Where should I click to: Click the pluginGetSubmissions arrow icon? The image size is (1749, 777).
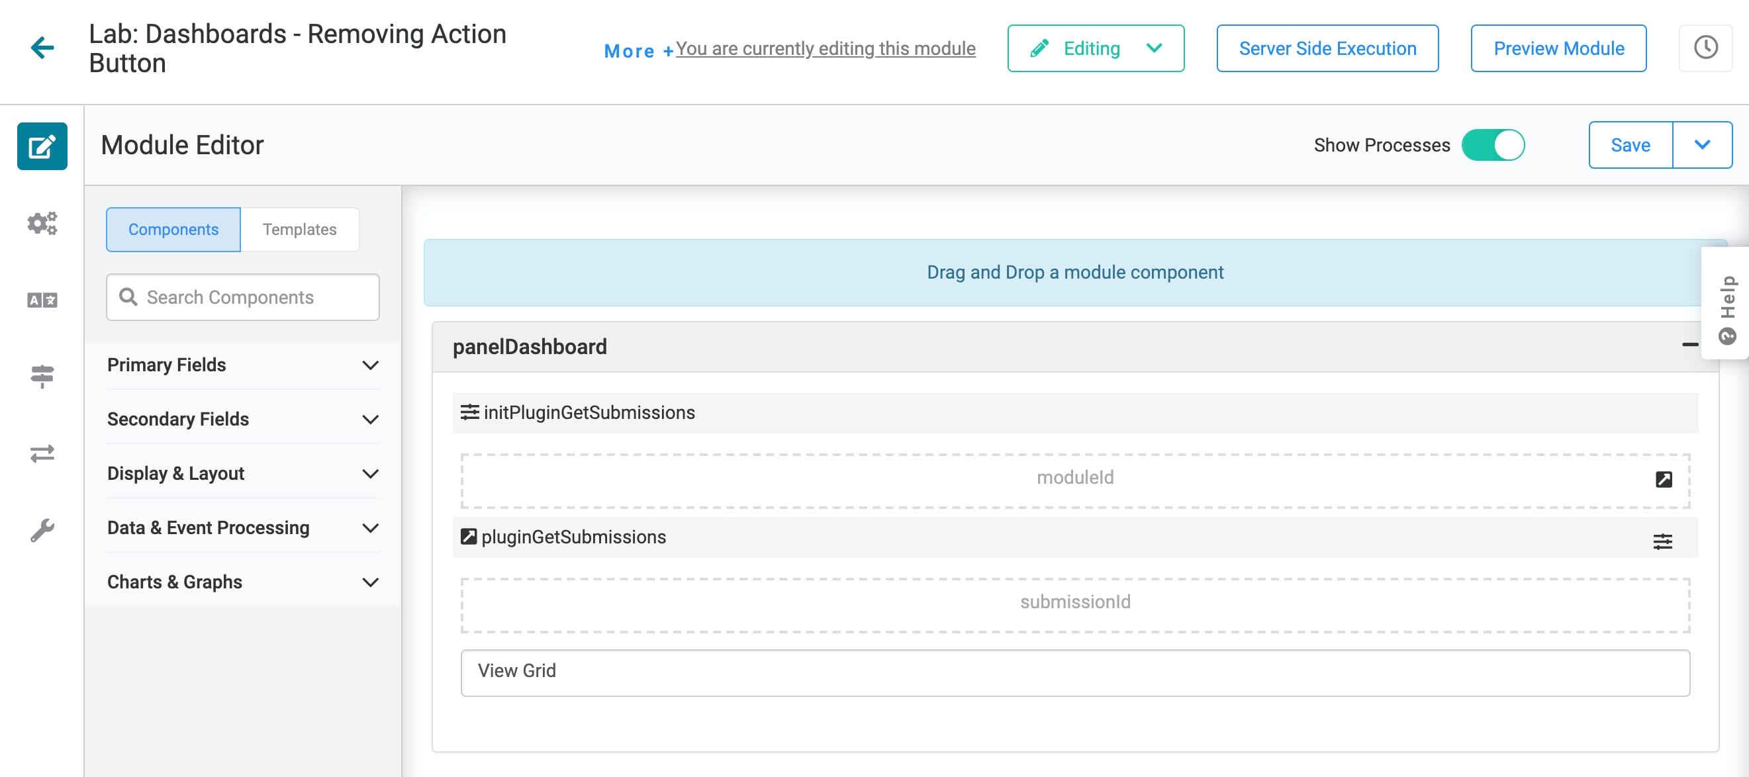point(469,536)
